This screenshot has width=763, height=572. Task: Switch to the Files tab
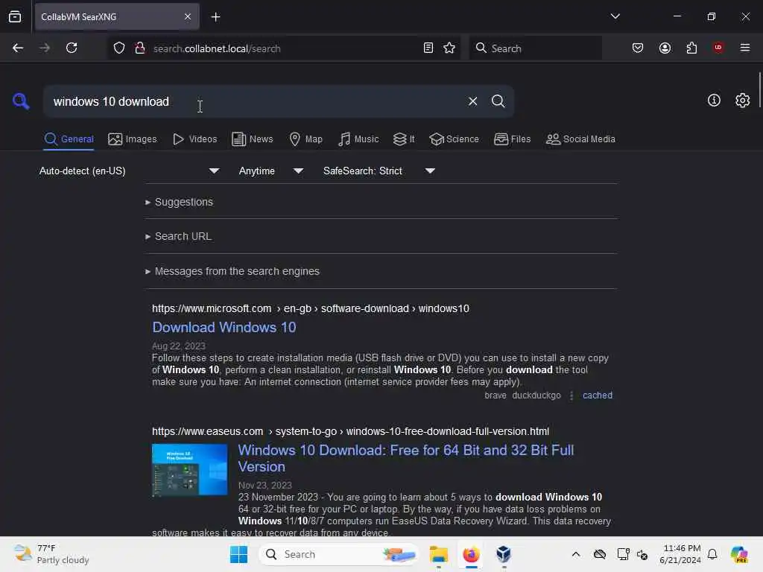click(513, 139)
